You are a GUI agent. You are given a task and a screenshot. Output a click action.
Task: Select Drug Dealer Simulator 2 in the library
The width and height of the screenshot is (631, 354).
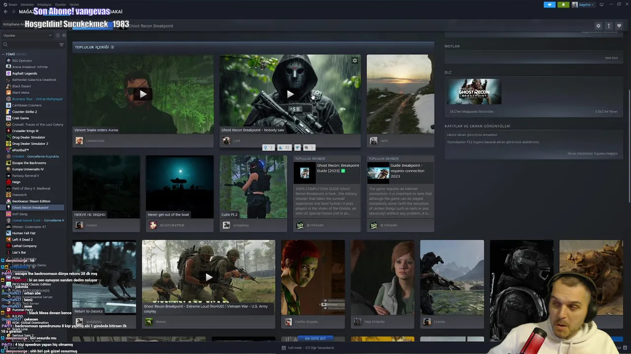click(30, 144)
